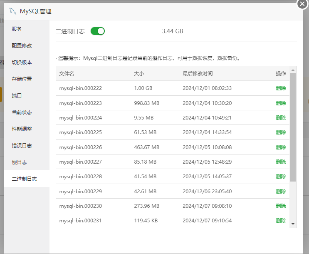This screenshot has width=309, height=254.
Task: Select the file name mysql-bin.000228
Action: [81, 176]
